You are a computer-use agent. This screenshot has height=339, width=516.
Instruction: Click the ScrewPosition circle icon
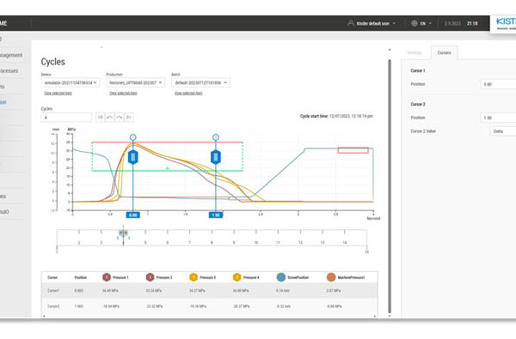point(280,277)
